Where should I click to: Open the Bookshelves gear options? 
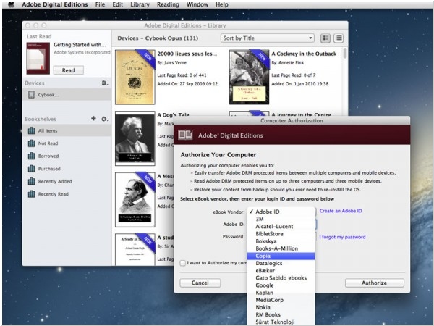pos(105,118)
